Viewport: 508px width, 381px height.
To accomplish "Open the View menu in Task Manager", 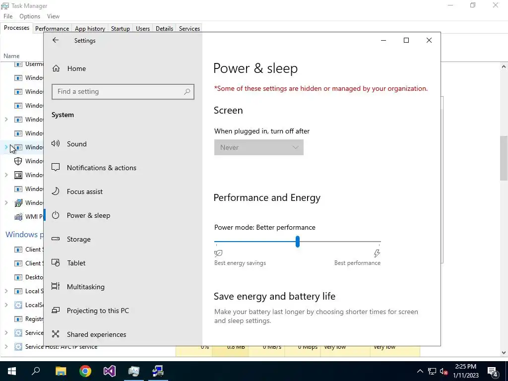I will point(53,16).
